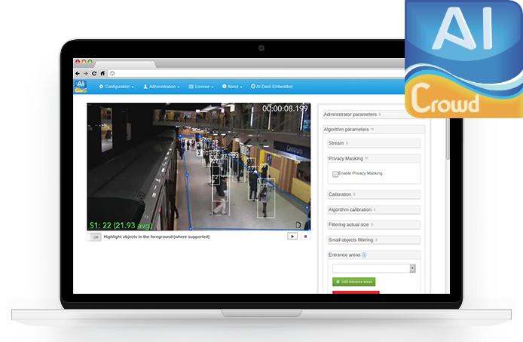
Task: Click the browser back arrow
Action: pos(78,73)
